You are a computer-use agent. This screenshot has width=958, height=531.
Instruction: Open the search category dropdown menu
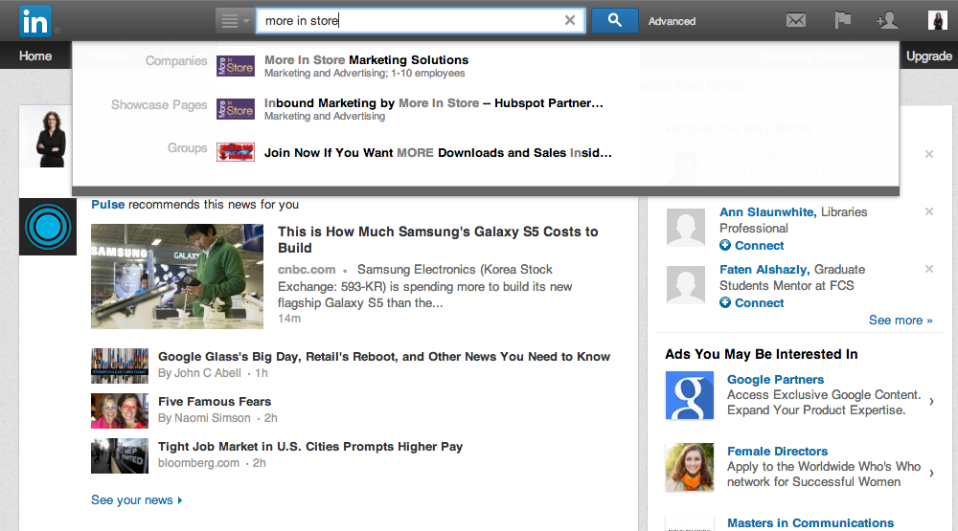point(236,21)
